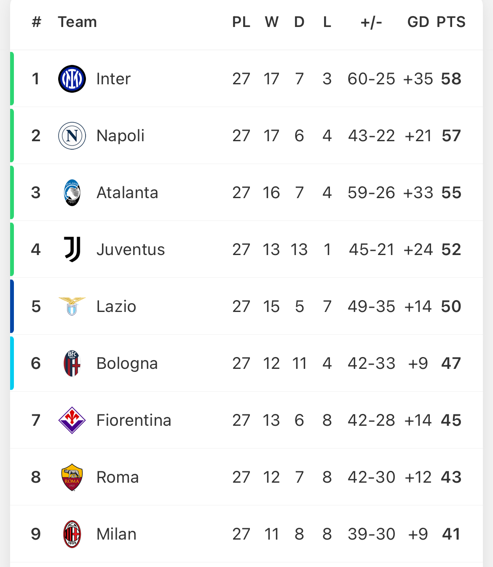493x567 pixels.
Task: Open the Juventus team name link
Action: [x=131, y=250]
